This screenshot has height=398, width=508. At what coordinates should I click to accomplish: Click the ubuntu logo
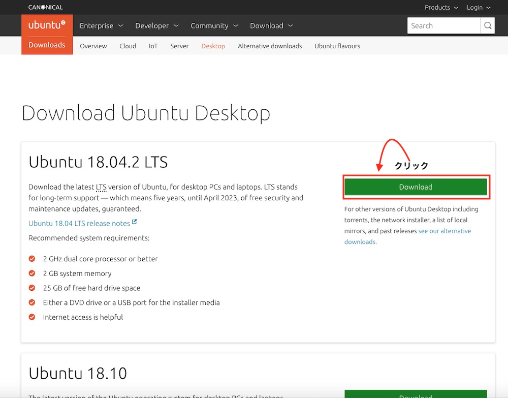pyautogui.click(x=47, y=25)
